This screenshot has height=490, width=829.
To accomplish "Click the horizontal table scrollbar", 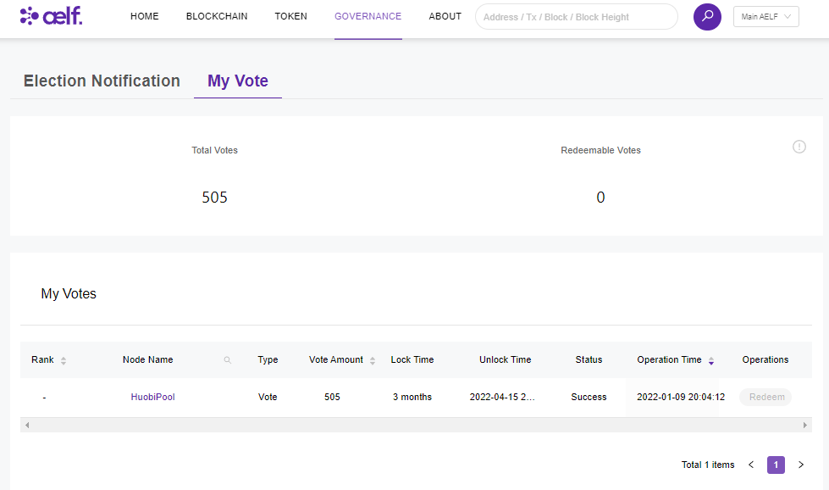I will 415,425.
